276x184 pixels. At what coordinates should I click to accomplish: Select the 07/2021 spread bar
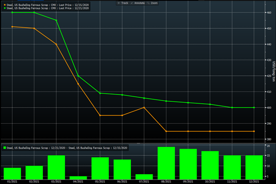[x=144, y=176]
